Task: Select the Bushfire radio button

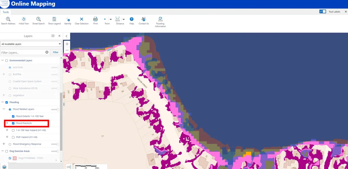Action: click(x=10, y=74)
